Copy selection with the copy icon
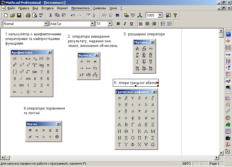 tap(57, 15)
